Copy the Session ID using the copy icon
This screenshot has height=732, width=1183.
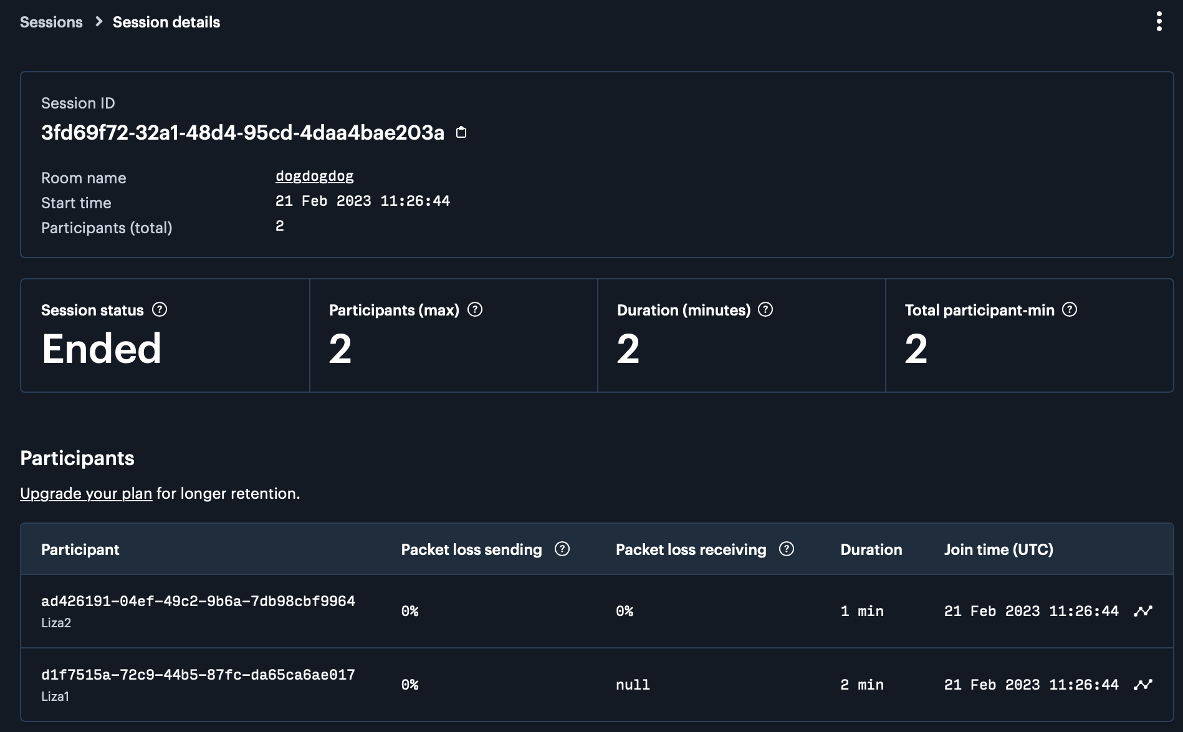point(461,132)
